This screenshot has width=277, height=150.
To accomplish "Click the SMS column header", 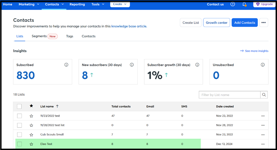I will click(x=184, y=106).
